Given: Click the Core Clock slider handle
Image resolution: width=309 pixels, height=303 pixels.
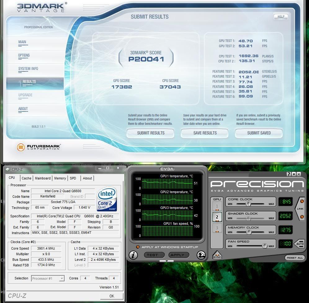Looking at the screenshot, I should click(248, 204).
